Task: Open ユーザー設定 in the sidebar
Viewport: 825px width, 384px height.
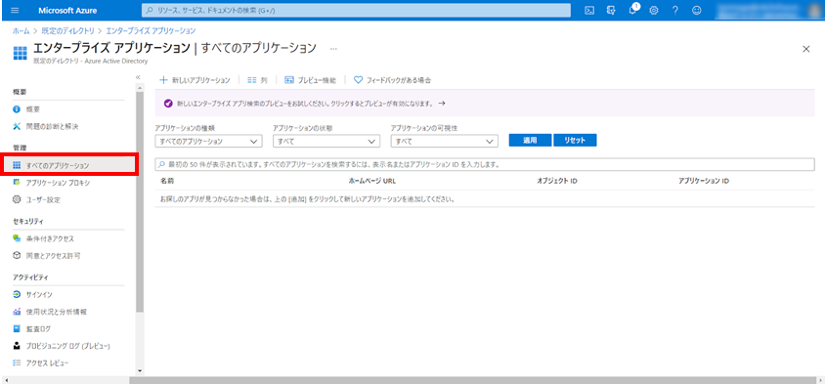Action: click(37, 200)
